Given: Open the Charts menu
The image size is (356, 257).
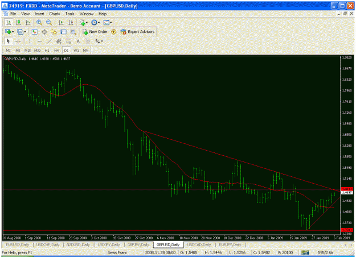Looking at the screenshot, I should pyautogui.click(x=55, y=14).
